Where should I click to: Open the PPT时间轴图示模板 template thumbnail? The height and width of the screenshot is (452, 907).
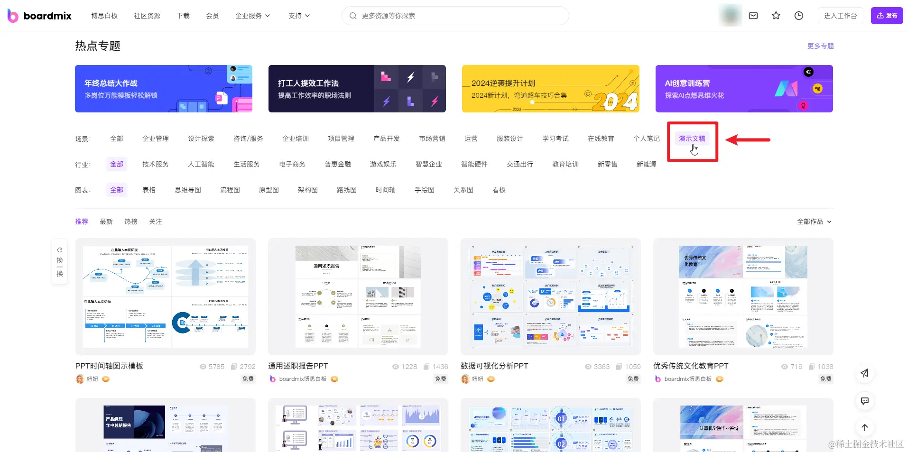pyautogui.click(x=165, y=297)
